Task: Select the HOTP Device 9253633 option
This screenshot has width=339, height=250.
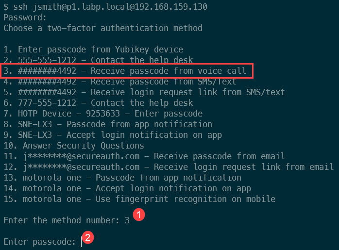Action: pyautogui.click(x=103, y=114)
